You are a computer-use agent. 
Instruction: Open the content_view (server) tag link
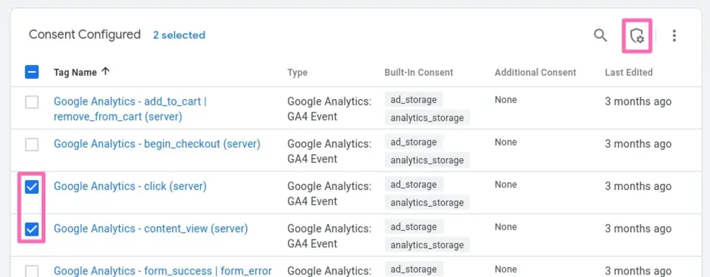(x=151, y=229)
